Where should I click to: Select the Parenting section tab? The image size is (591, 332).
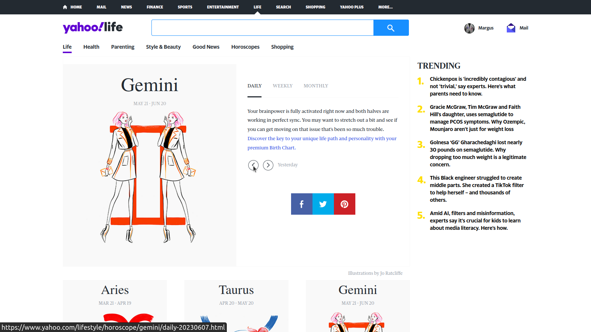123,47
